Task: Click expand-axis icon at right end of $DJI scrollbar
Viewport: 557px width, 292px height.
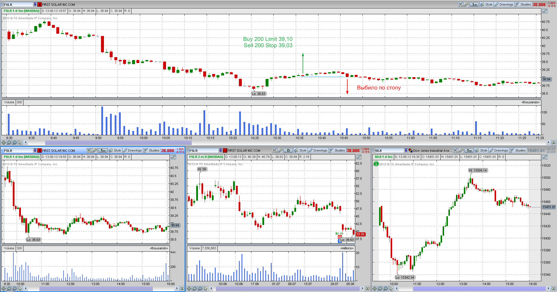Action: pos(554,289)
